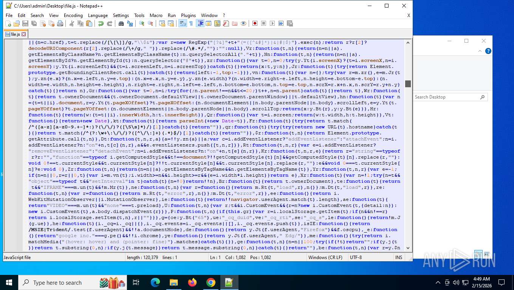This screenshot has height=290, width=514.
Task: Start macro recording with the red dot icon
Action: 255,23
